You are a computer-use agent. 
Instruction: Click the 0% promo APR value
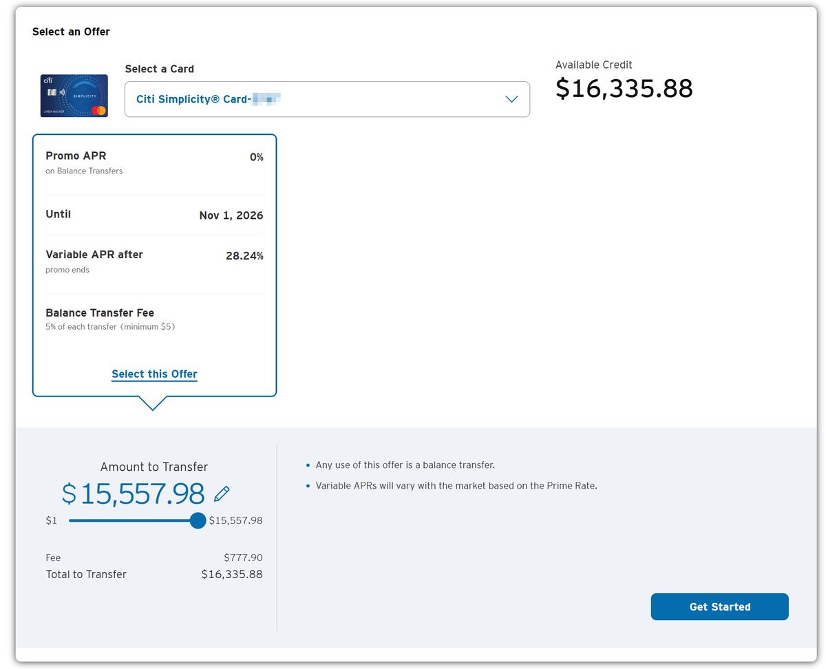point(256,157)
